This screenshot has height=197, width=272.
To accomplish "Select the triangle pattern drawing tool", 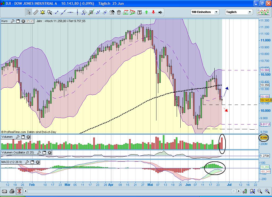I will (x=133, y=12).
